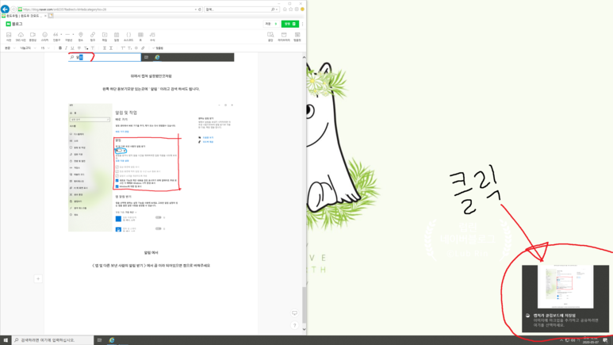613x345 pixels.
Task: Open the Windows Start menu
Action: coord(6,340)
